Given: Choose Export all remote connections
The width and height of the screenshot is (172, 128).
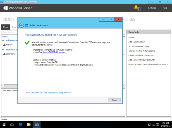Looking at the screenshot, I should point(141,55).
